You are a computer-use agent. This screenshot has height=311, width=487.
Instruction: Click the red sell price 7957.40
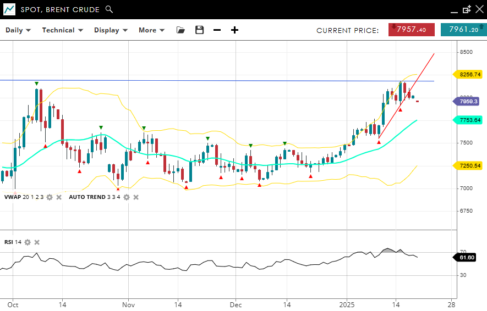(x=411, y=30)
